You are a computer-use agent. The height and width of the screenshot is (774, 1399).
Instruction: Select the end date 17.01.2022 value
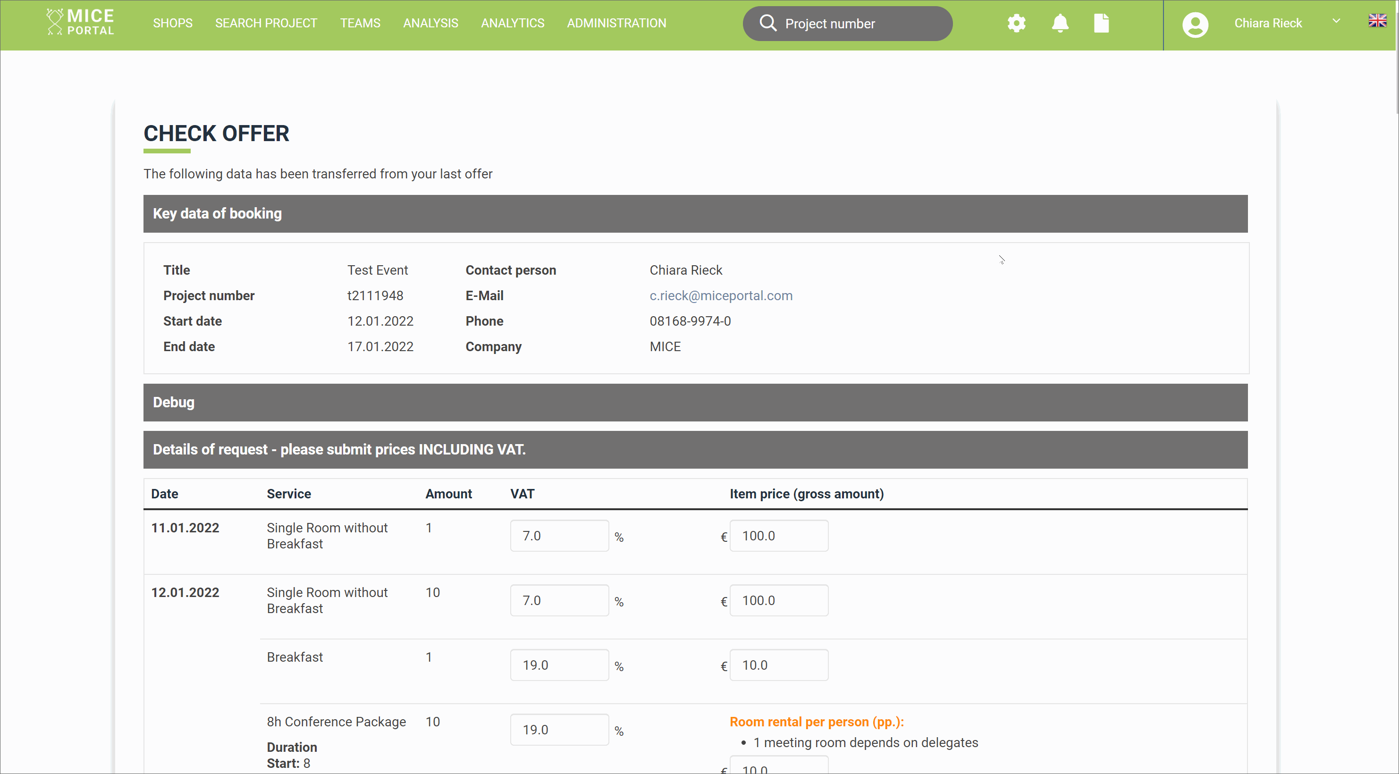[380, 346]
